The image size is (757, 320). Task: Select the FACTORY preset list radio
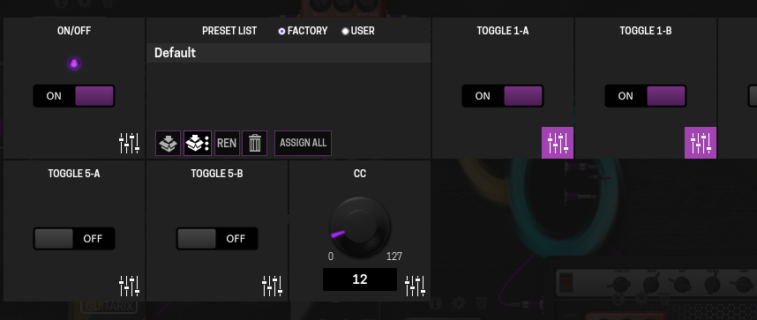click(282, 32)
